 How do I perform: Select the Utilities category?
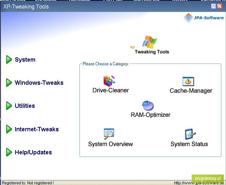[x=25, y=106]
